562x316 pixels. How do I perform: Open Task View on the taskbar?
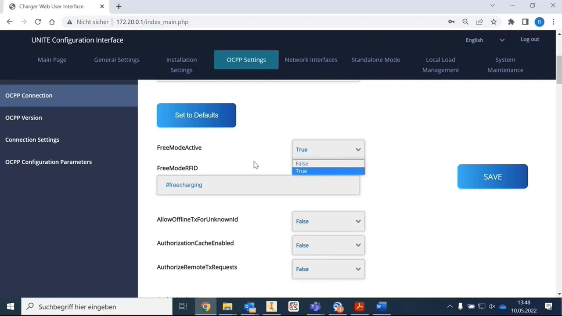pyautogui.click(x=183, y=307)
